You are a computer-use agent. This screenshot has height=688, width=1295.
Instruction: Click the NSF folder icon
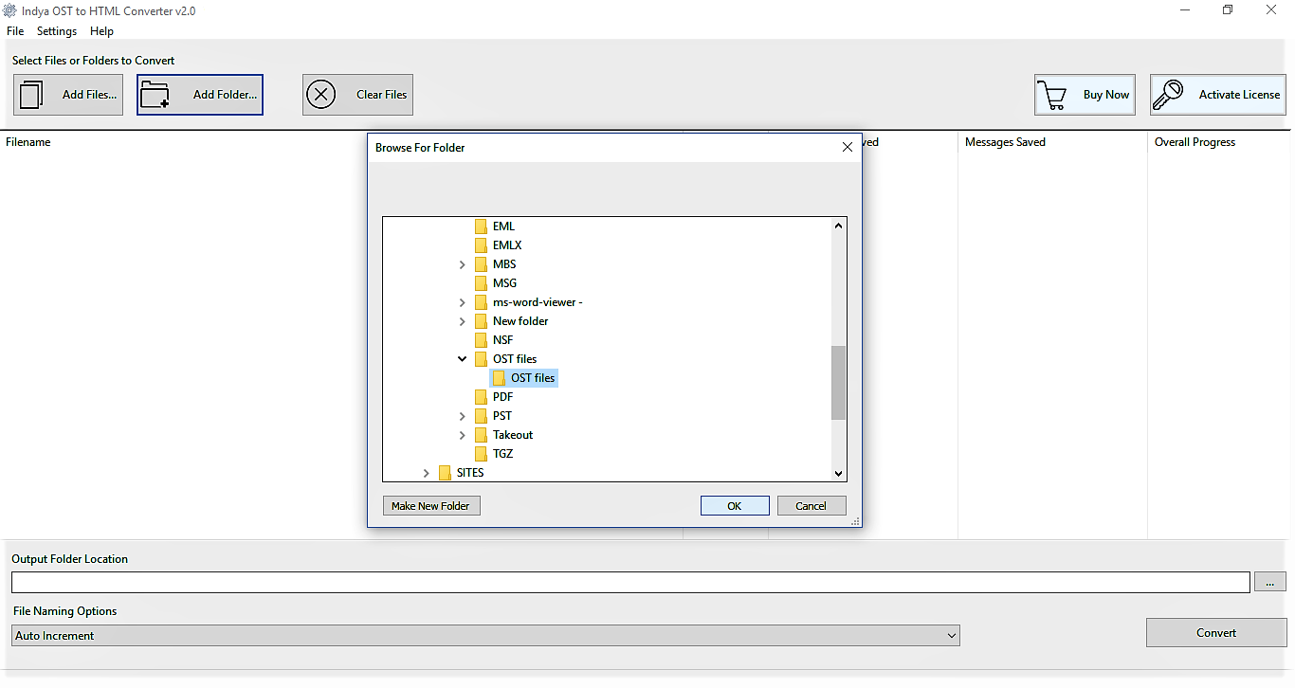[x=481, y=340]
